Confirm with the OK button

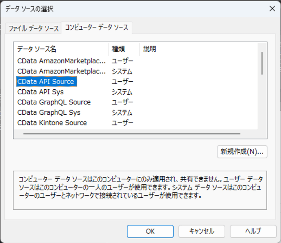[150, 231]
